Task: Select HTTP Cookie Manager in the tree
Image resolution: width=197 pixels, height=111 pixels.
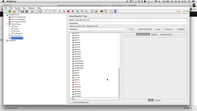Action: 18,17
